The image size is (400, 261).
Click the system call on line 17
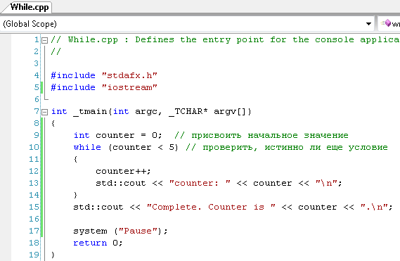point(90,231)
